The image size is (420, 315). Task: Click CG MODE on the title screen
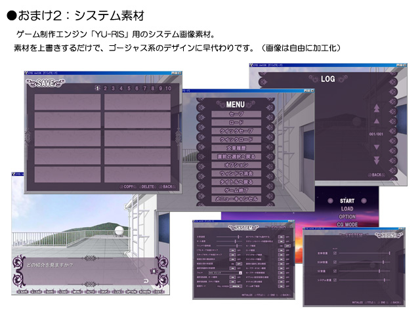(347, 224)
